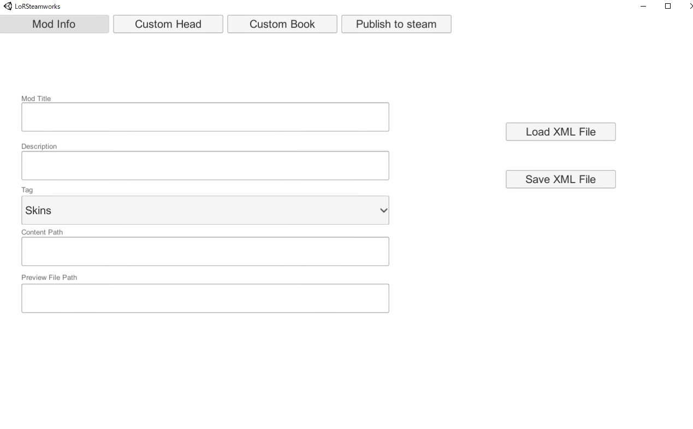Place cursor in Content Path box
693x429 pixels.
[x=205, y=251]
